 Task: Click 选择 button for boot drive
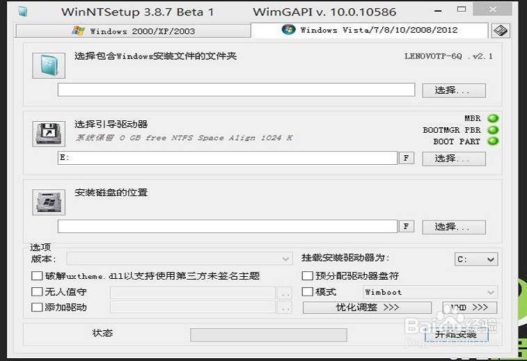(x=454, y=159)
